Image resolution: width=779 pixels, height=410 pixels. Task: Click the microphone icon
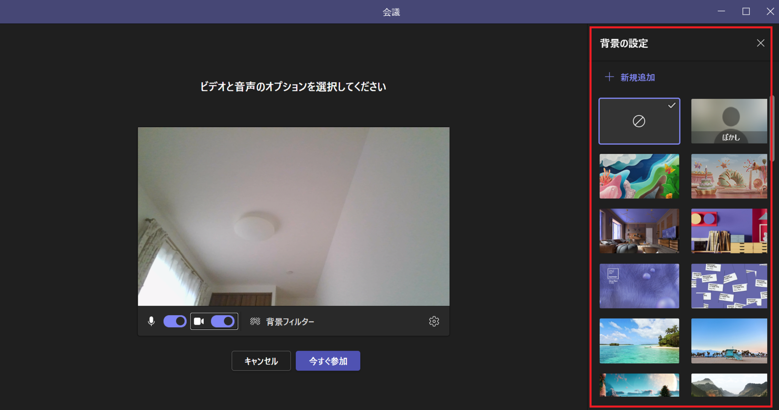click(x=151, y=321)
